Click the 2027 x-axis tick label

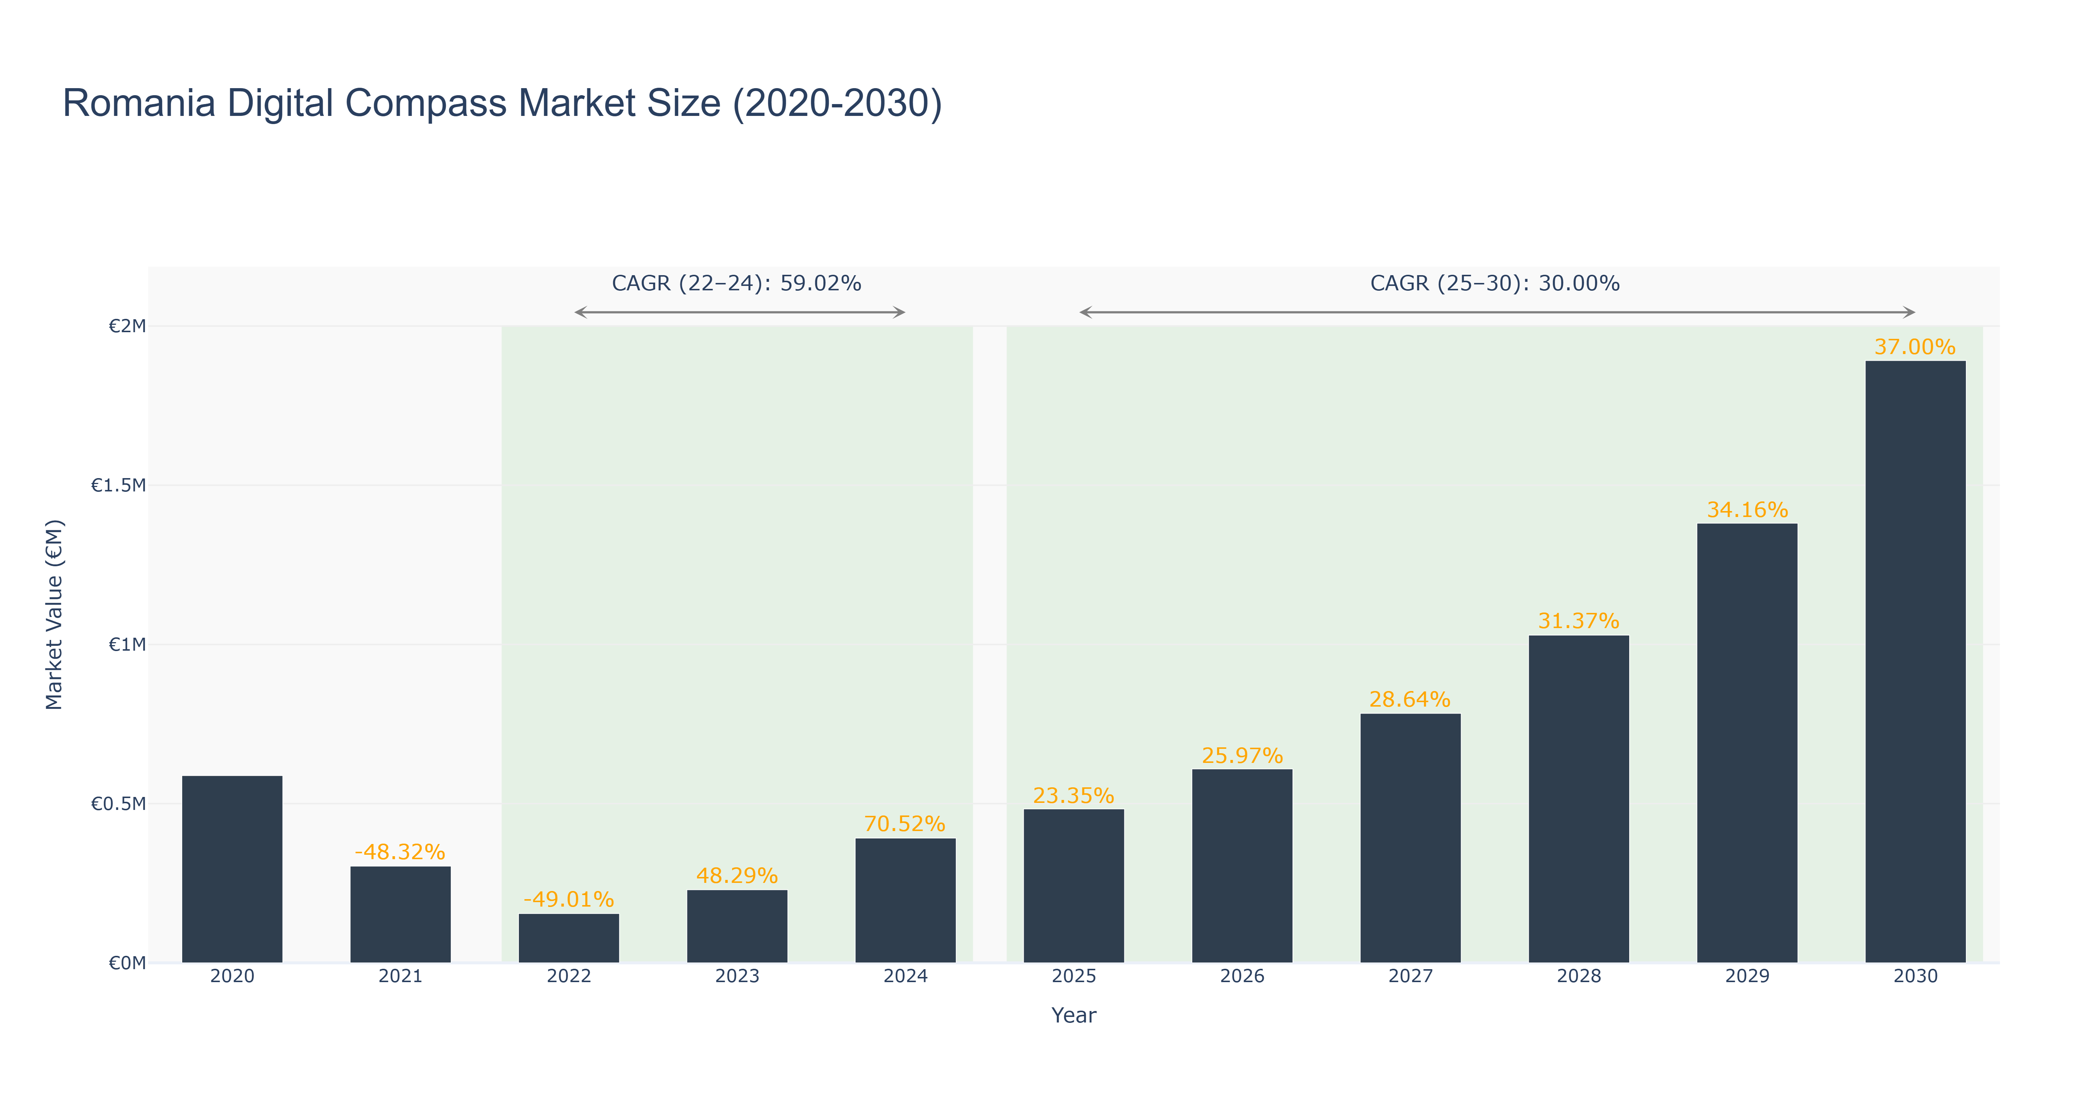pyautogui.click(x=1410, y=977)
